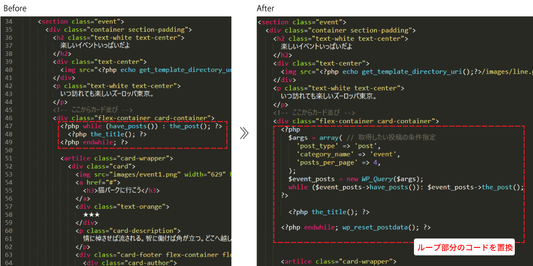The image size is (533, 266).
Task: Click wp_reset_postdata() in the After code
Action: 380,227
